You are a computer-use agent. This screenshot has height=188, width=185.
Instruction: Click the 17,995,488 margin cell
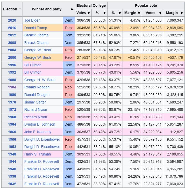click(x=174, y=109)
